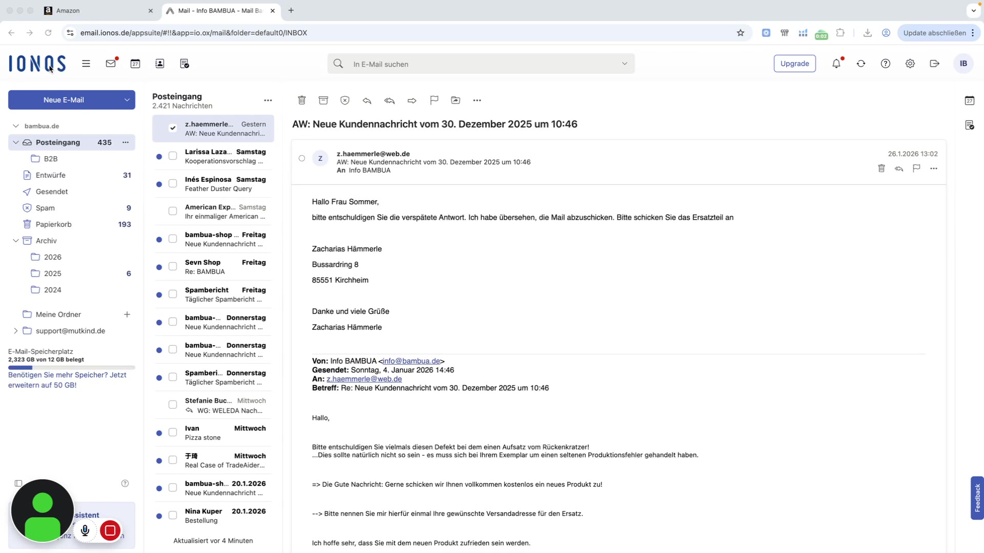Expand search options dropdown arrow
The height and width of the screenshot is (553, 984).
click(625, 63)
